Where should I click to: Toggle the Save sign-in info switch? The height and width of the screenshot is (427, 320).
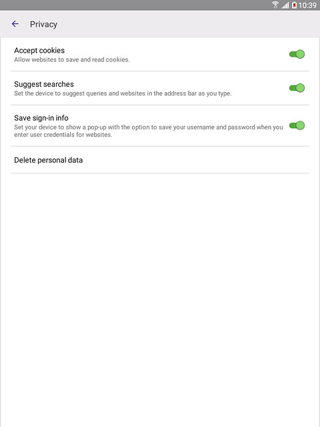coord(297,125)
